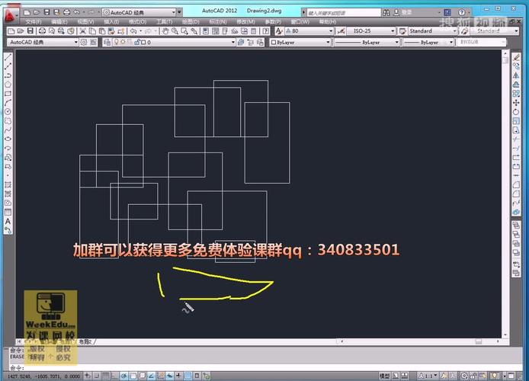Click the drawing area's vertical scrollbar
The width and height of the screenshot is (529, 381).
click(505, 194)
